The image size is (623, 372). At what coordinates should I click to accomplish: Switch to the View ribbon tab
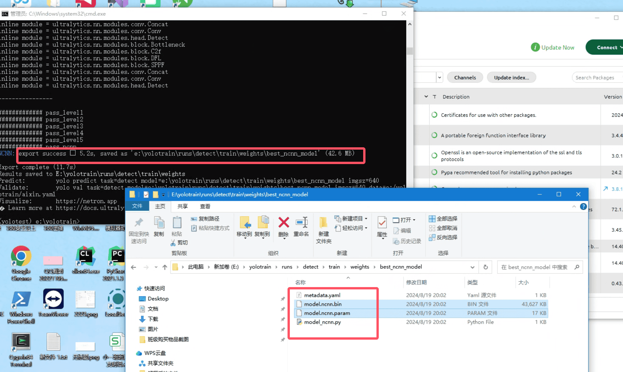coord(205,206)
